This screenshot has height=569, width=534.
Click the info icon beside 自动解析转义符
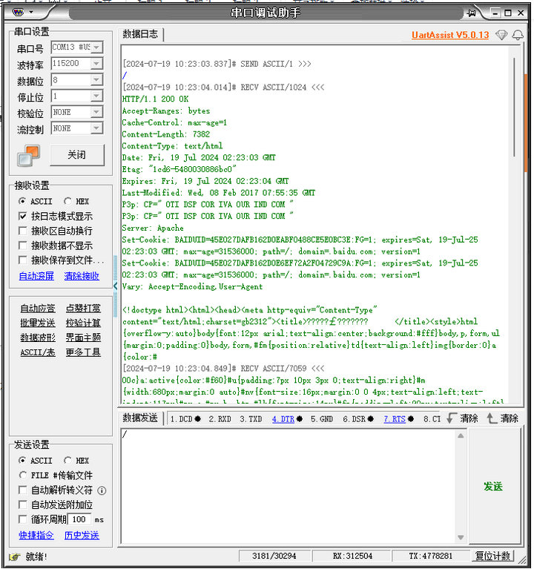[x=102, y=490]
